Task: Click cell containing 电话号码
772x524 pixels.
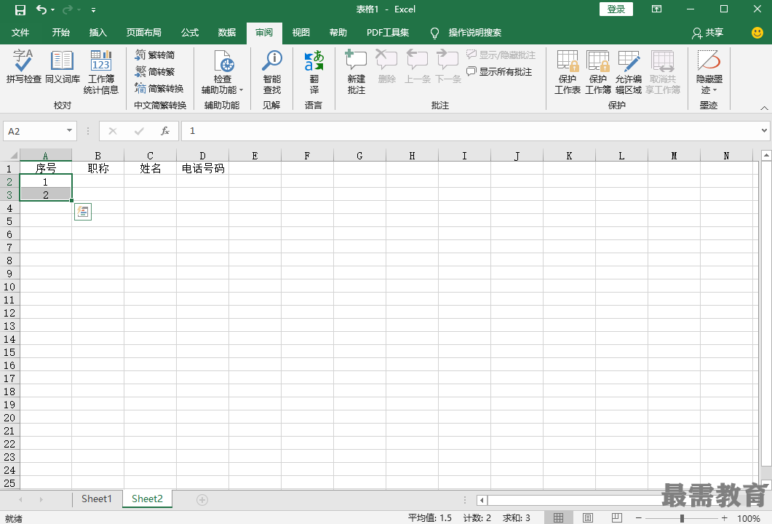Action: tap(203, 168)
